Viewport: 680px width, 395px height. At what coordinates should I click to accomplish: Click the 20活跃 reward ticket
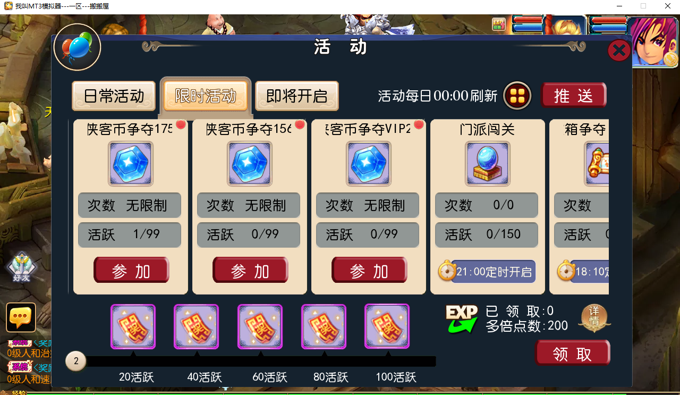tap(133, 326)
